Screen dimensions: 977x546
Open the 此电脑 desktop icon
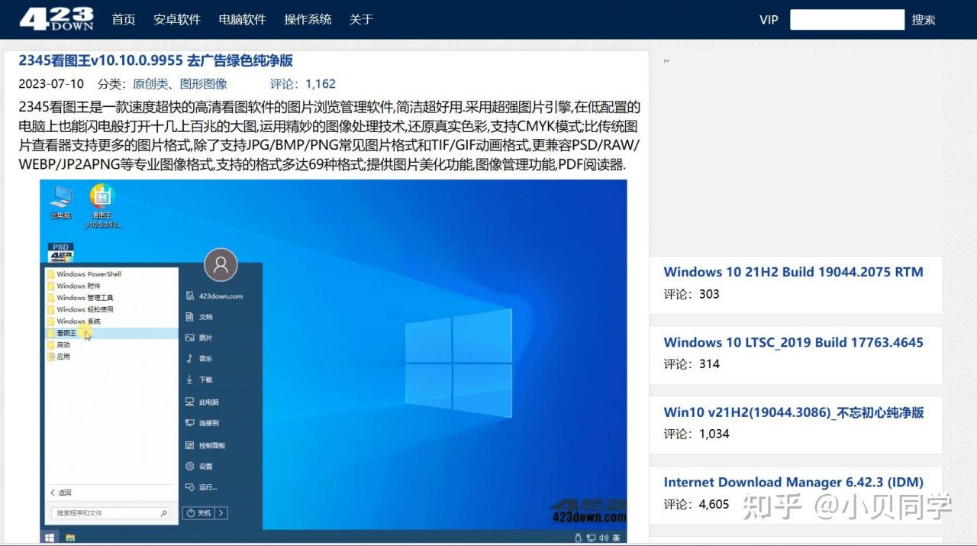pos(61,202)
